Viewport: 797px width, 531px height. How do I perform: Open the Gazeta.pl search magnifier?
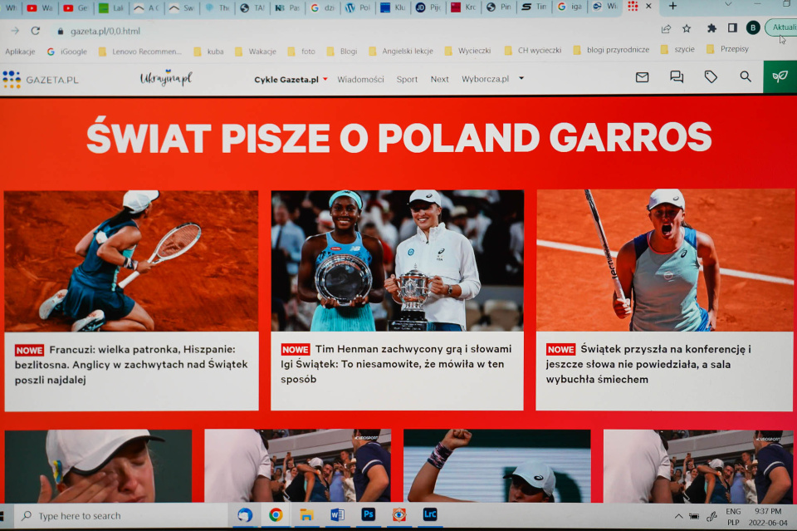coord(746,76)
